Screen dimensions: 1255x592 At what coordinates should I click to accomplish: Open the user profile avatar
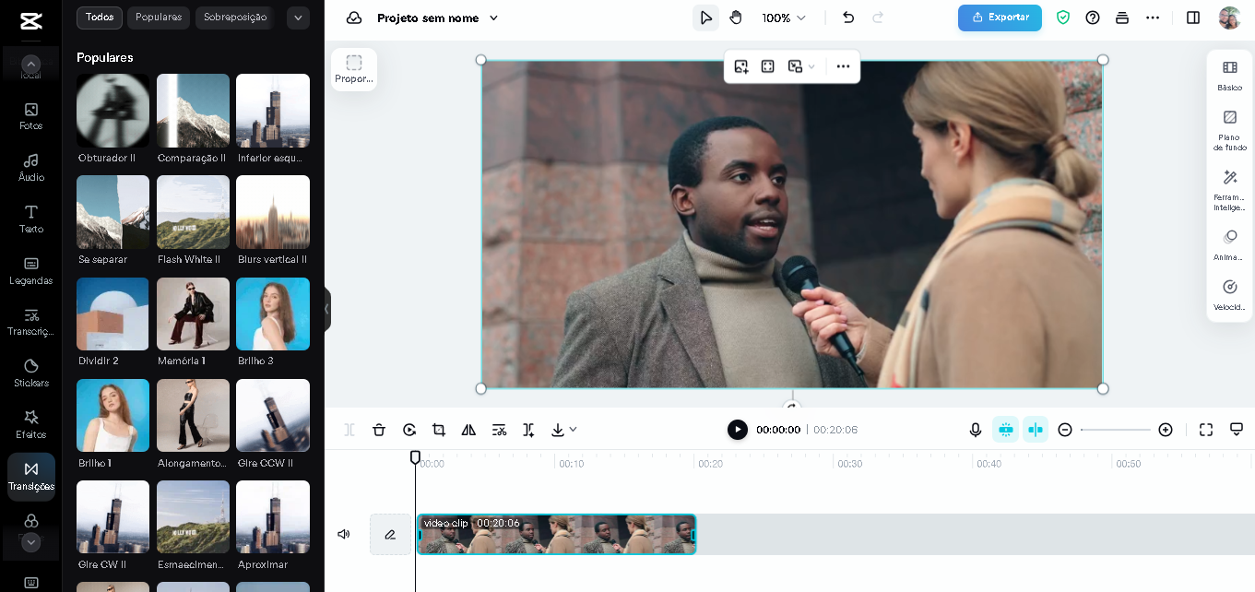tap(1229, 18)
